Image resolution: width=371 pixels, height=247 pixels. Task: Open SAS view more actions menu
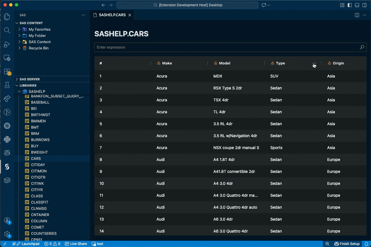[83, 15]
